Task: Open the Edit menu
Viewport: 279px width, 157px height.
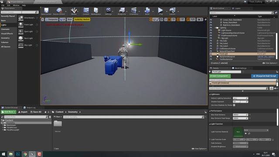Action: (9, 5)
